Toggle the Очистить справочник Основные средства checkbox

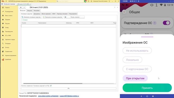click(51, 86)
